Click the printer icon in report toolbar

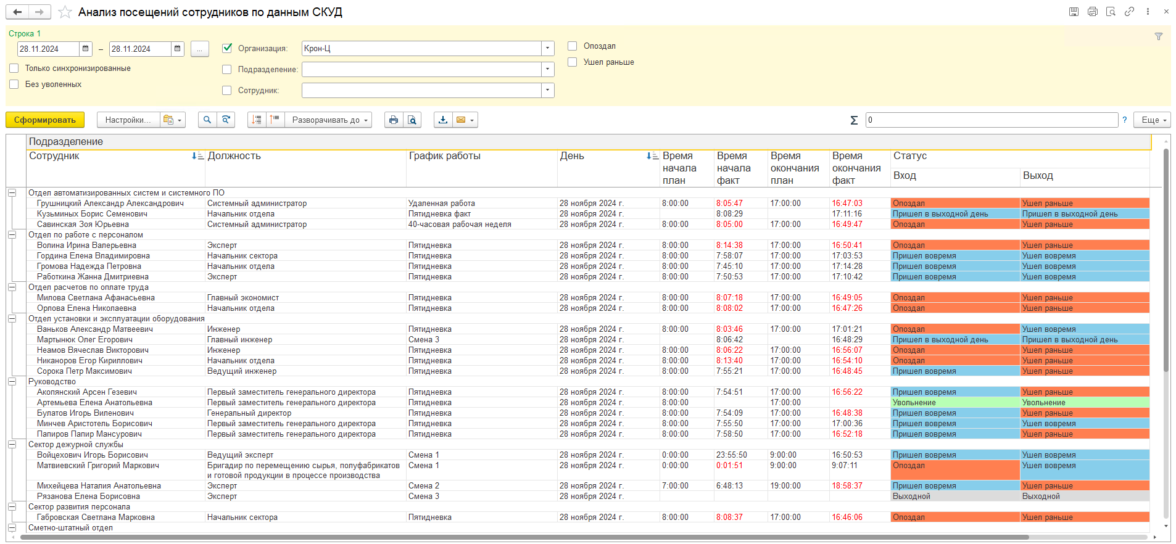click(394, 120)
